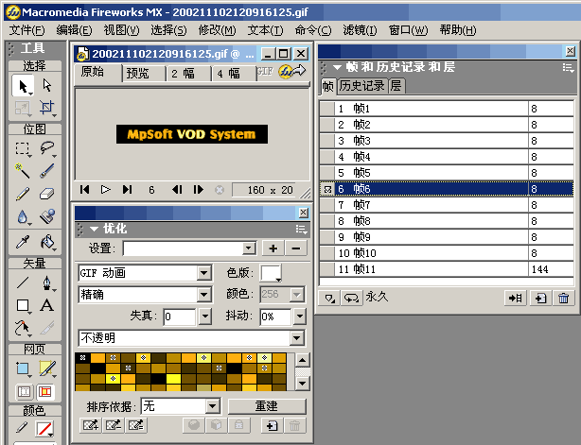Click the distribute to frames button
Image resolution: width=581 pixels, height=445 pixels.
point(516,298)
